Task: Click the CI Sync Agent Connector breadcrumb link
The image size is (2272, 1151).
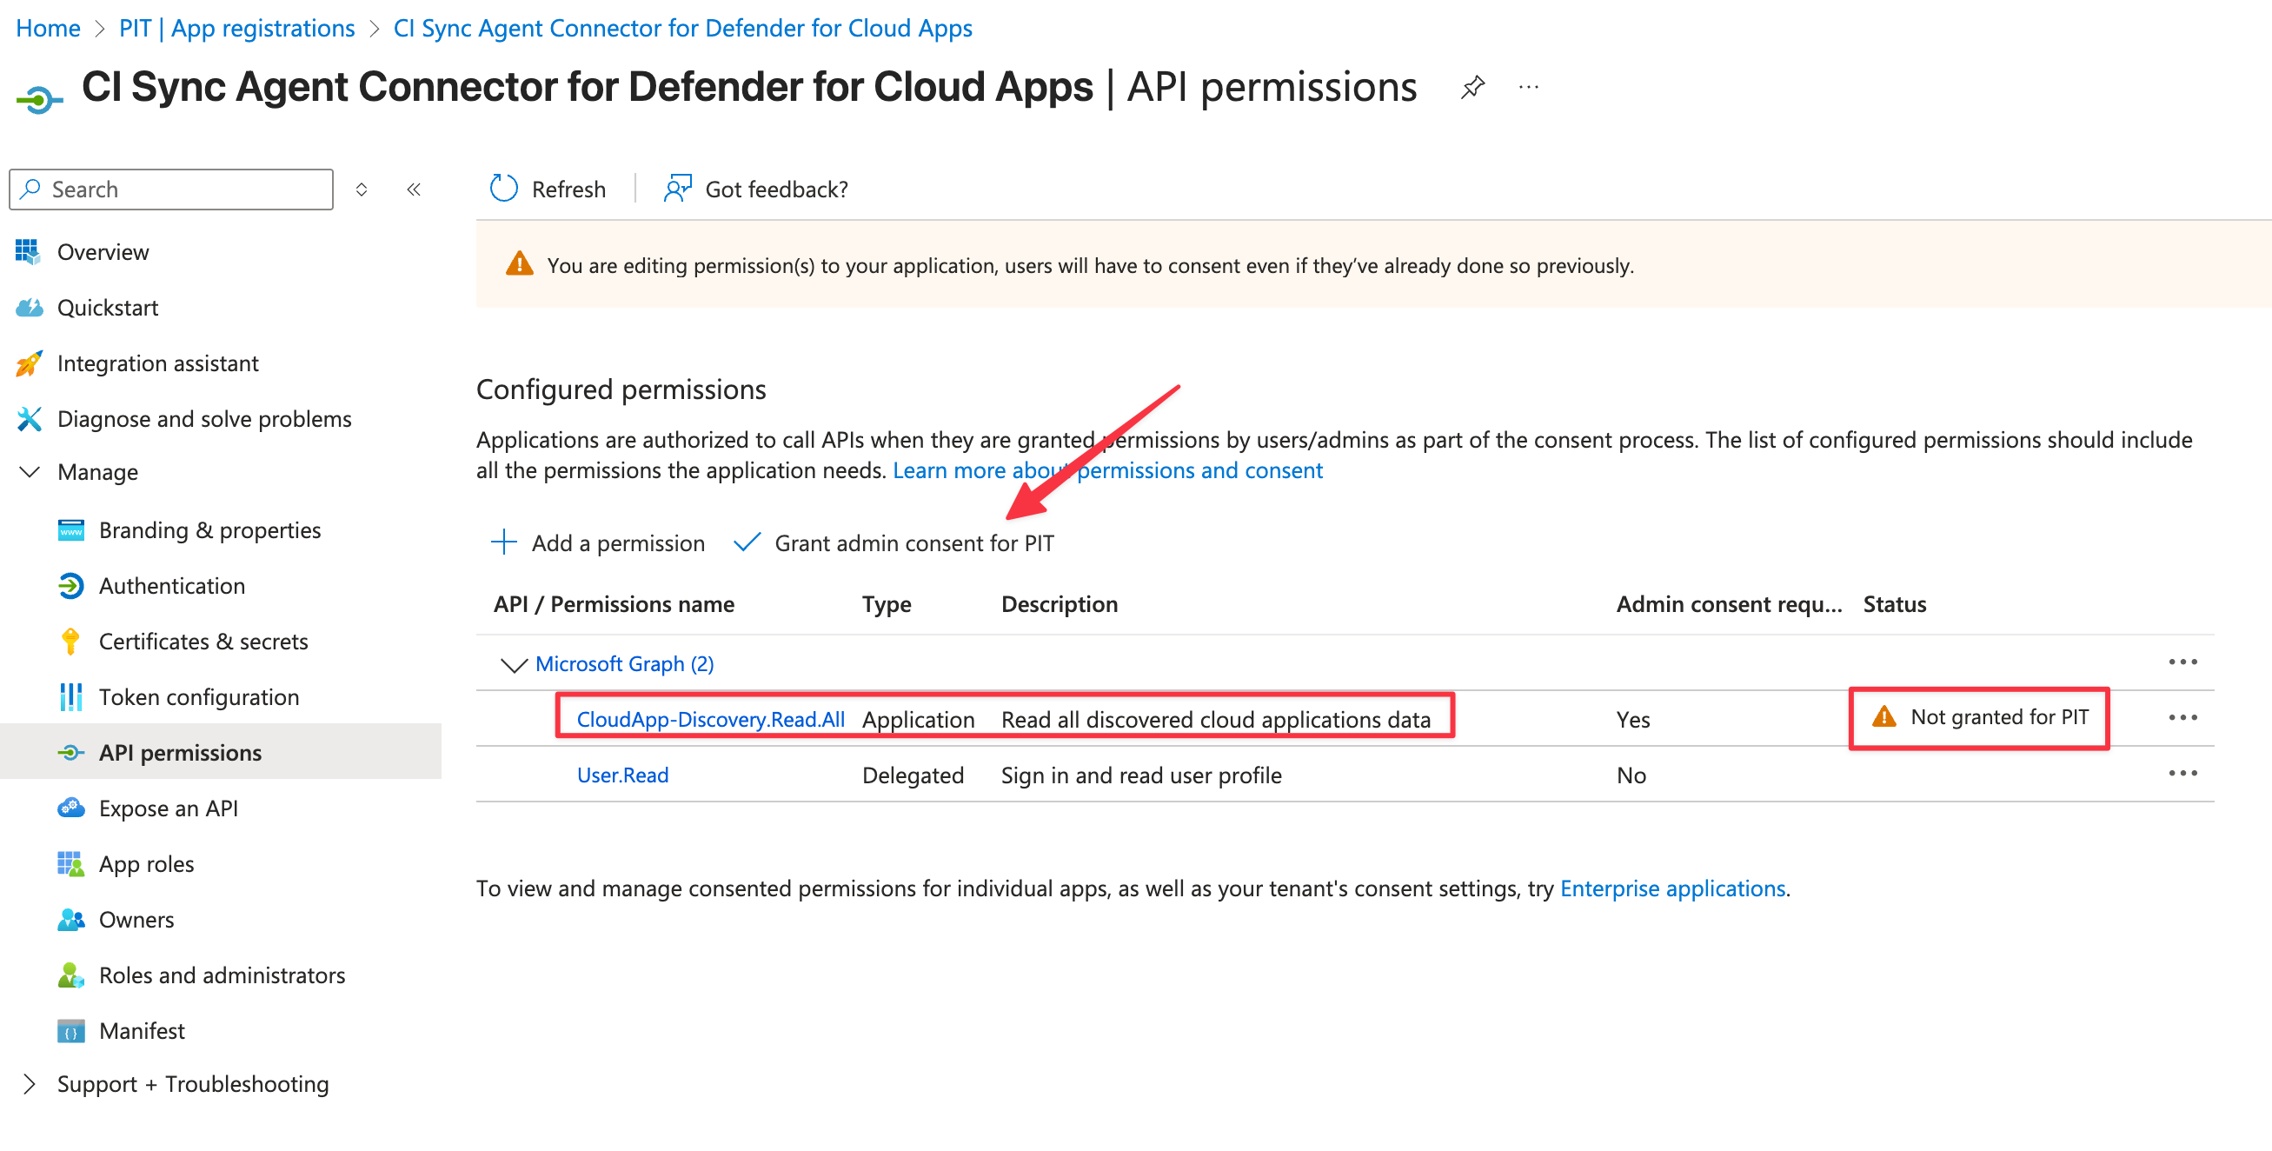Action: pos(682,28)
